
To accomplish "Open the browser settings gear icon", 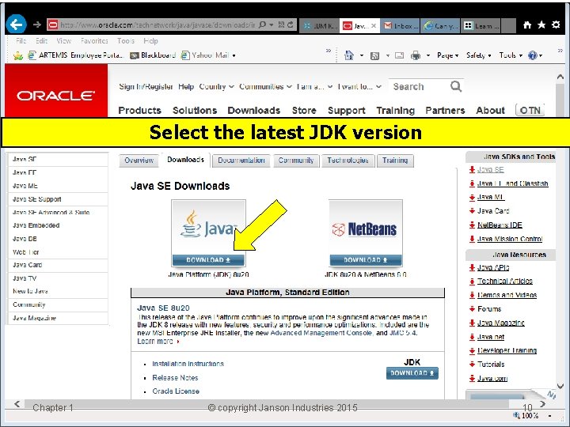I will coord(556,25).
